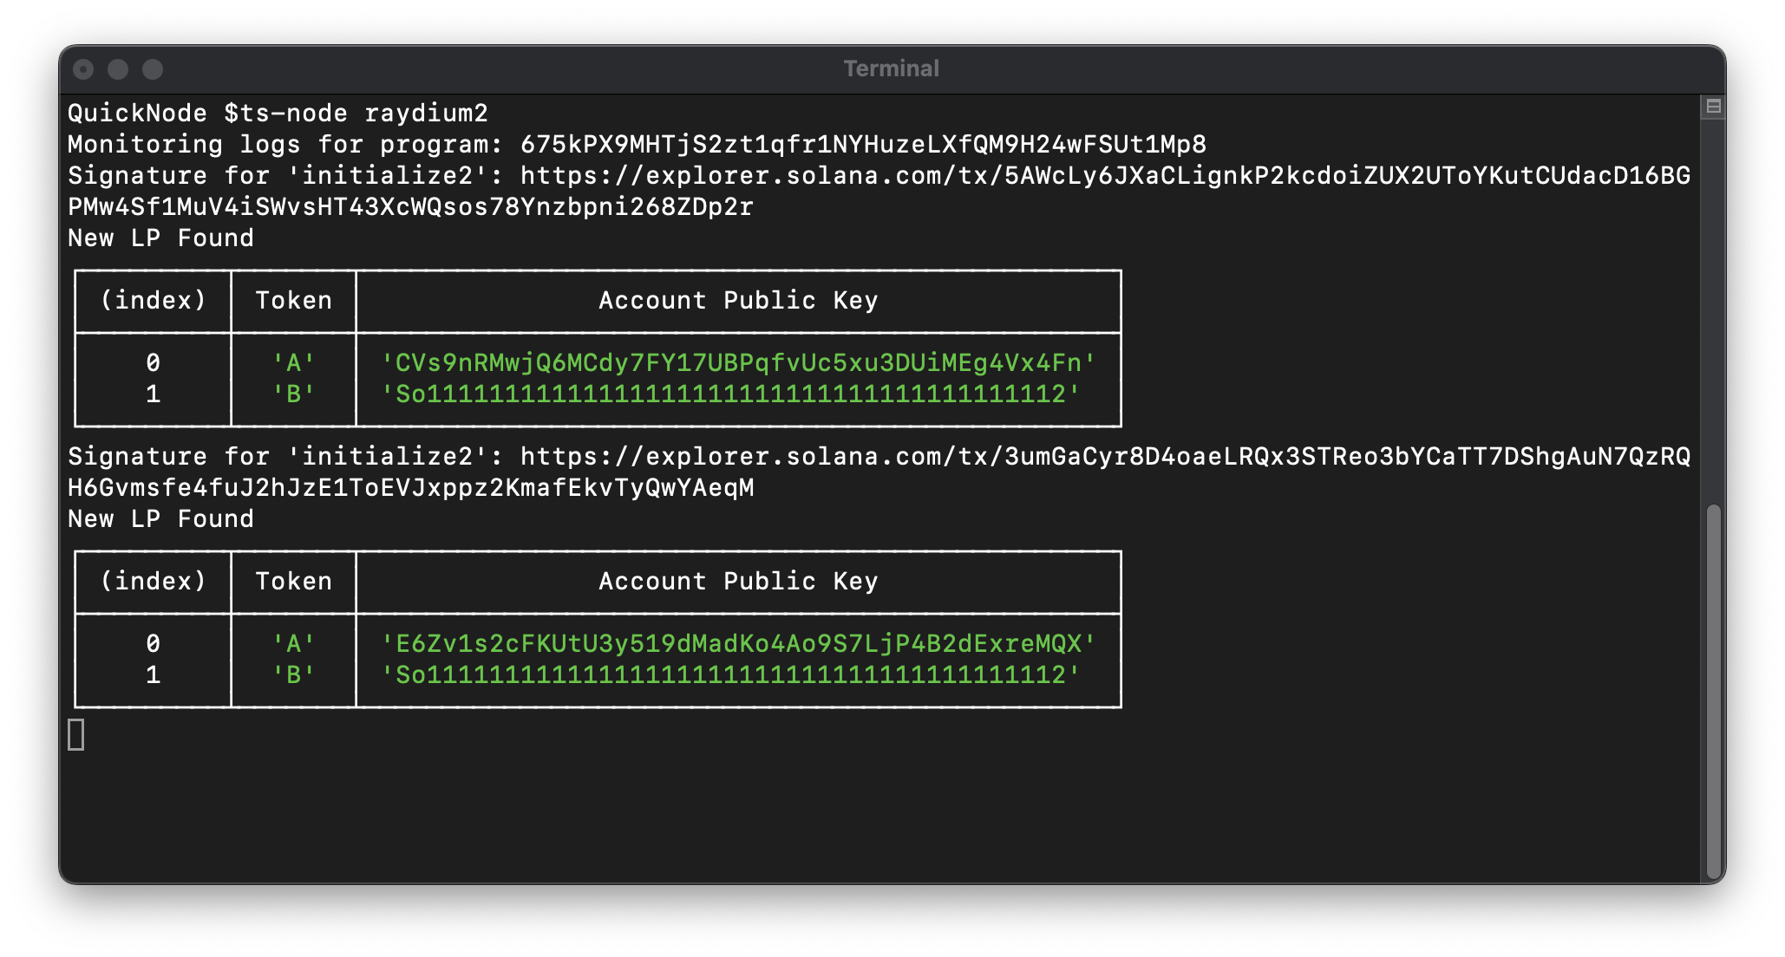Click the first New LP Found line
The height and width of the screenshot is (957, 1785).
click(x=160, y=238)
